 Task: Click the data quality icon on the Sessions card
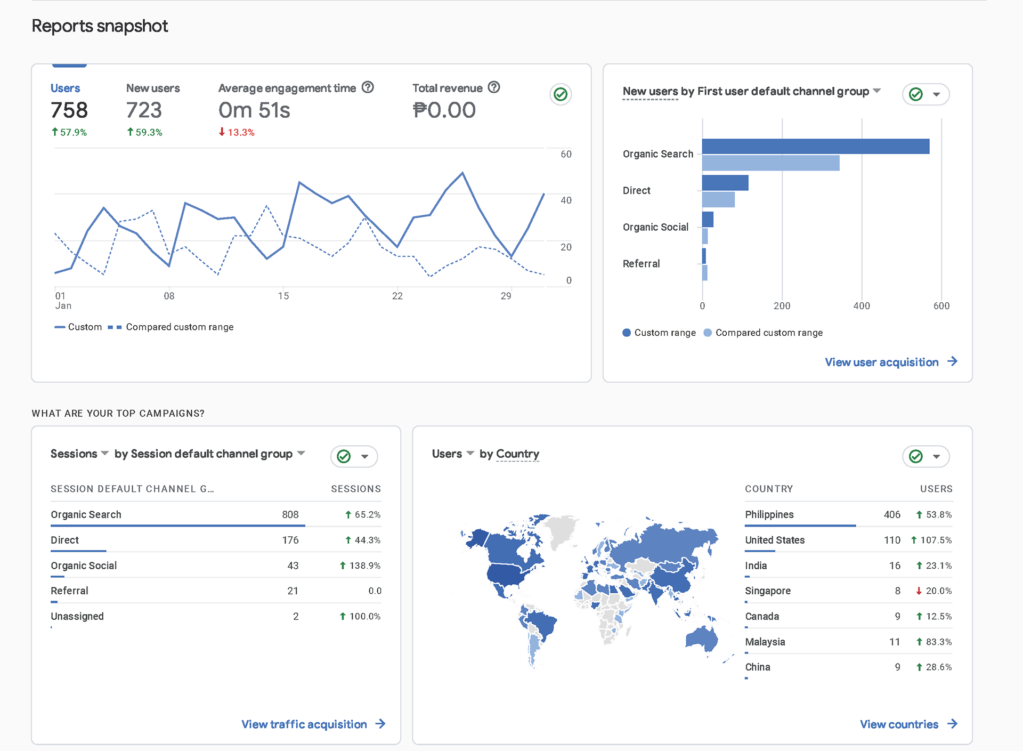[x=344, y=456]
